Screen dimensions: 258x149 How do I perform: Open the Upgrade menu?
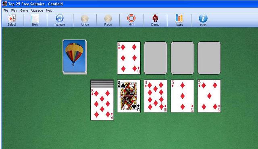click(37, 10)
